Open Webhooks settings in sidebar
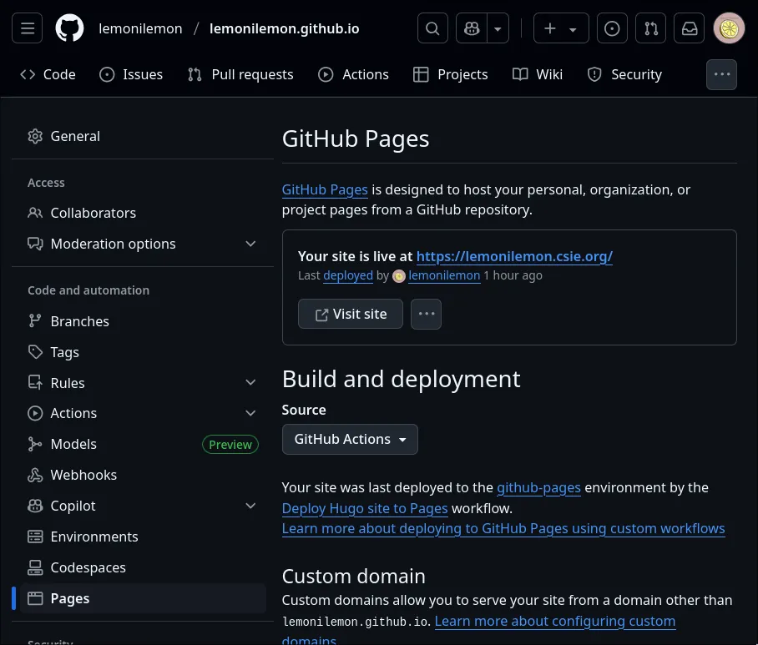This screenshot has width=758, height=645. click(142, 475)
